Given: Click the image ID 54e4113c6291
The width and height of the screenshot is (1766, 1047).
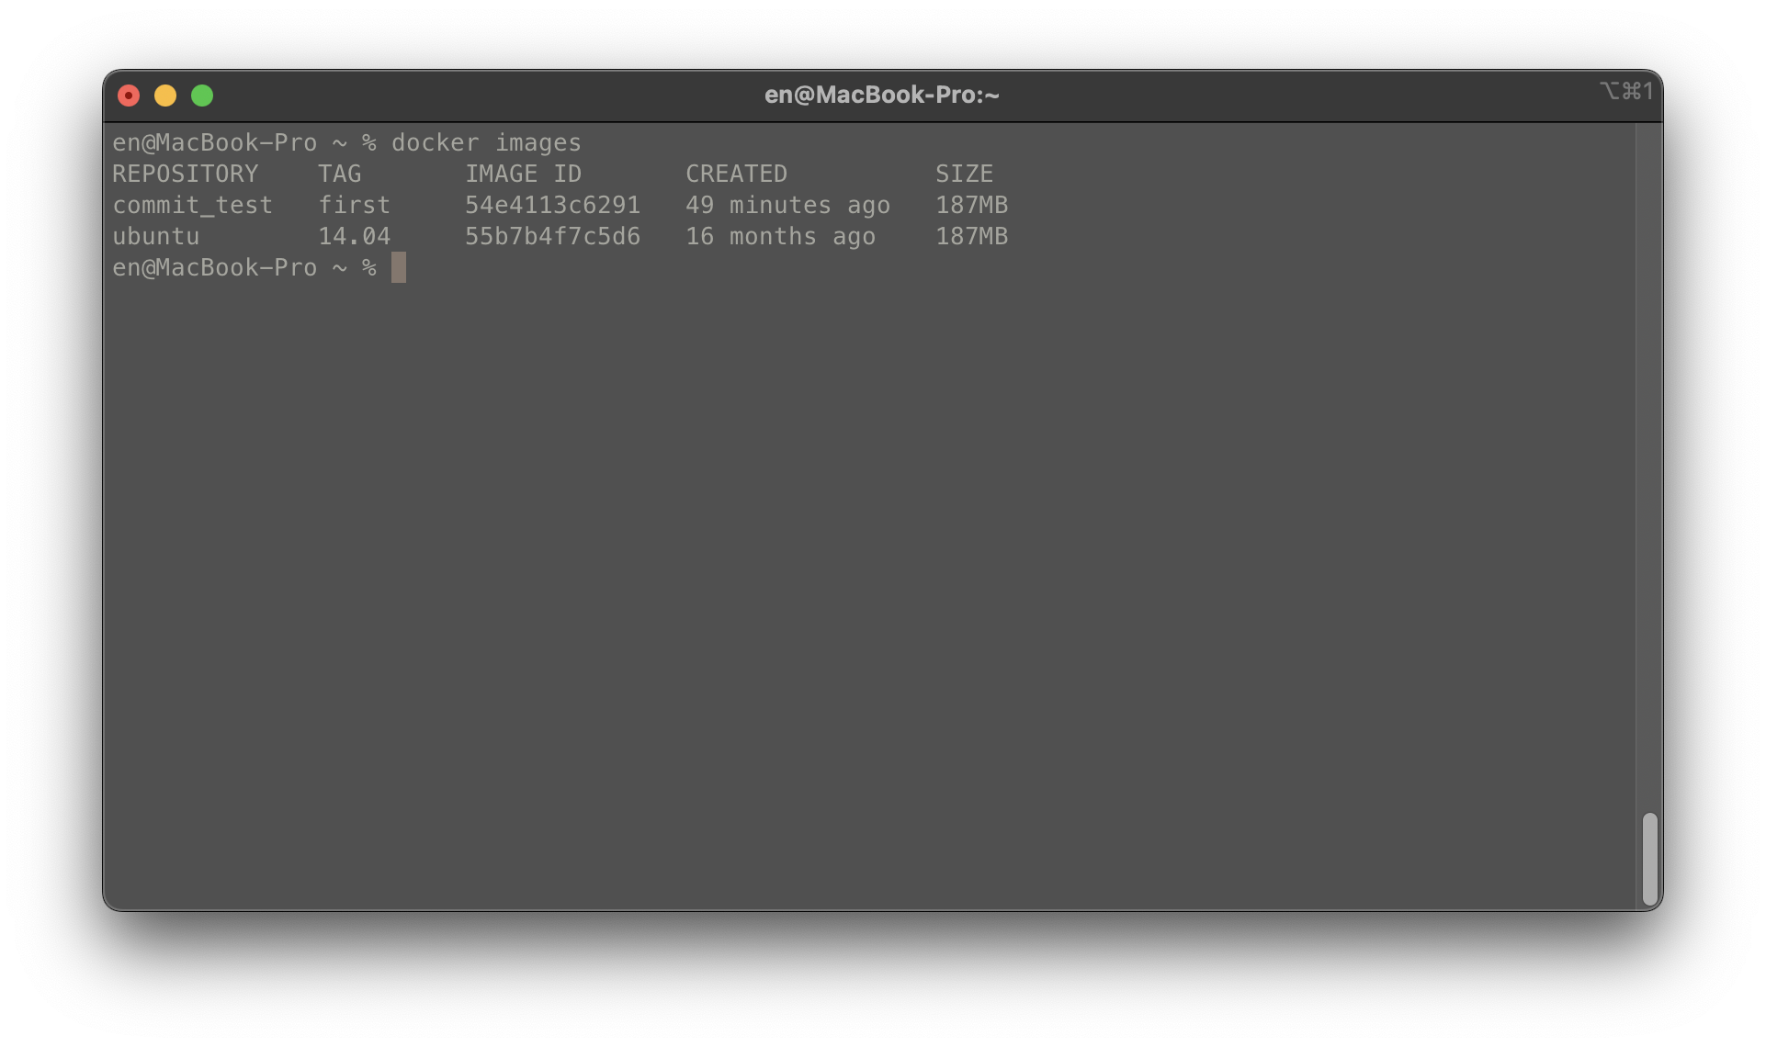Looking at the screenshot, I should point(552,206).
